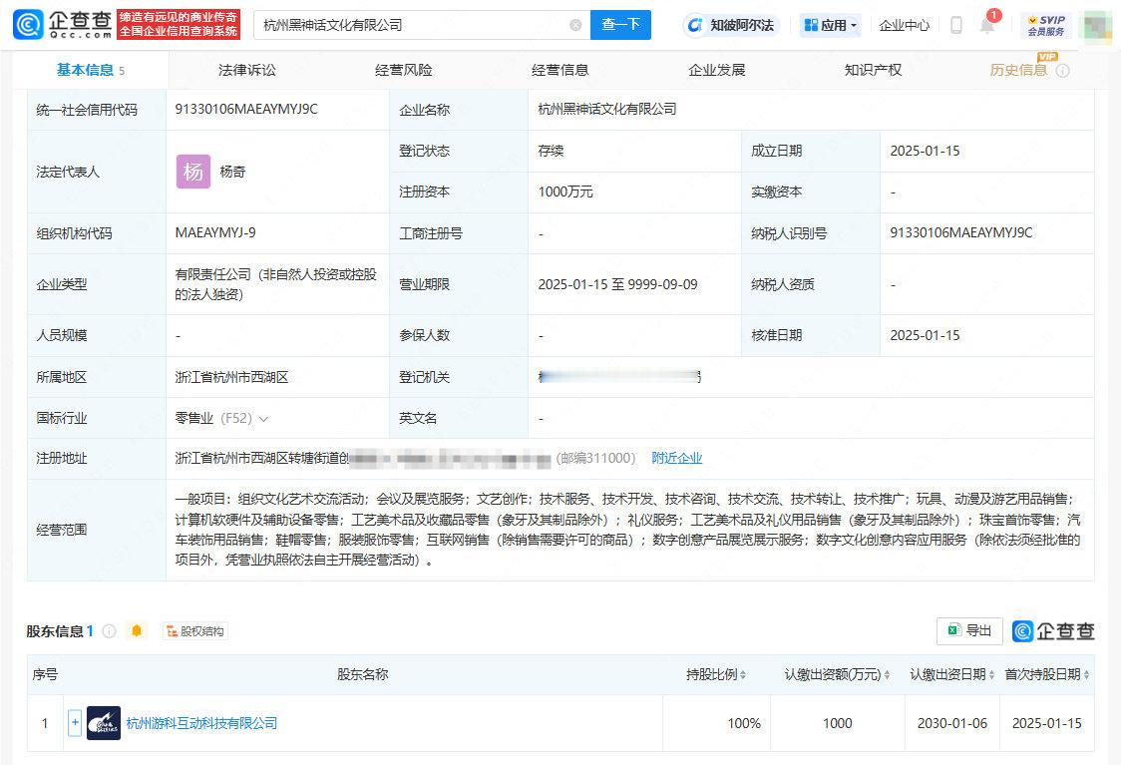This screenshot has width=1121, height=765.
Task: Switch to 企业发展 tab
Action: tap(716, 70)
